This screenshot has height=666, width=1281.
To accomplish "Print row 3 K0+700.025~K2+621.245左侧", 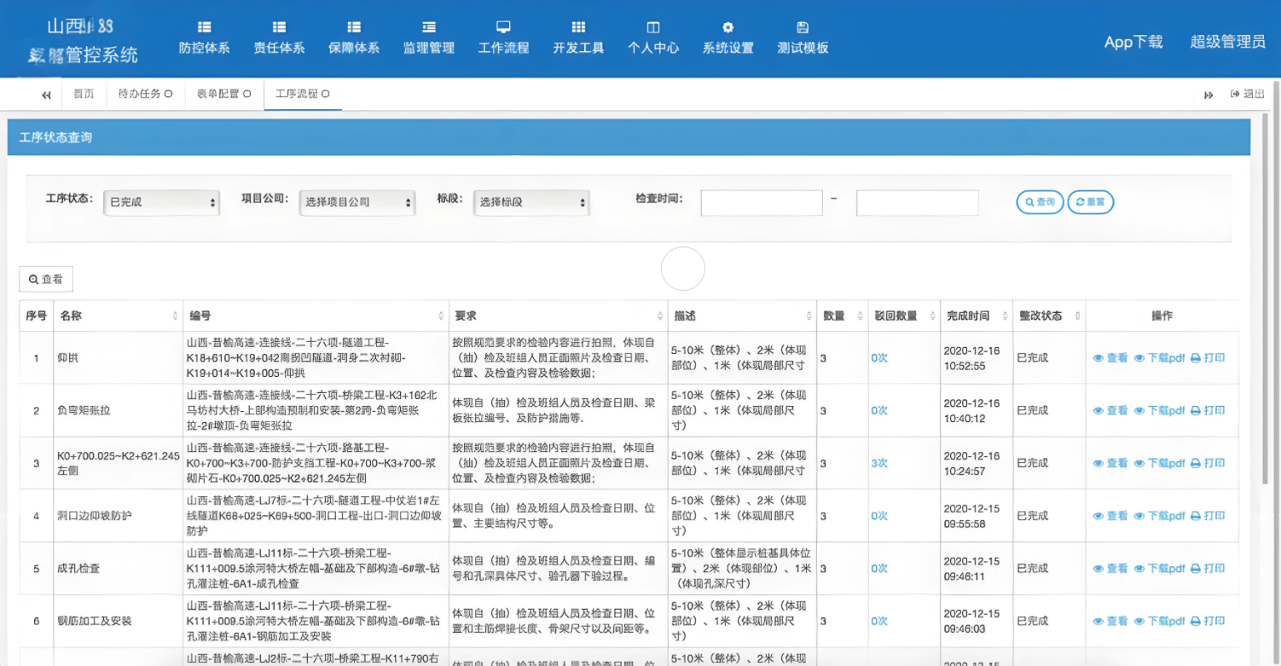I will (x=1208, y=463).
